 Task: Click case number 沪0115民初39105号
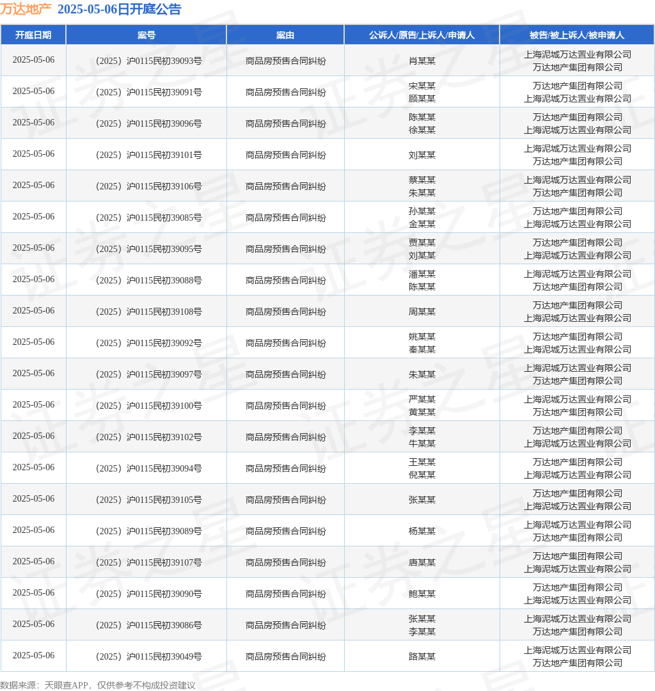[149, 499]
